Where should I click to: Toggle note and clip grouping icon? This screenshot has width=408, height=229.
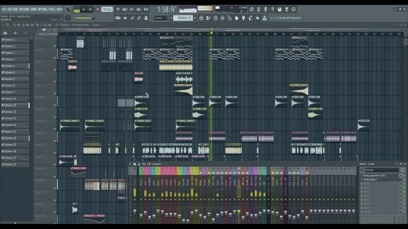139,18
